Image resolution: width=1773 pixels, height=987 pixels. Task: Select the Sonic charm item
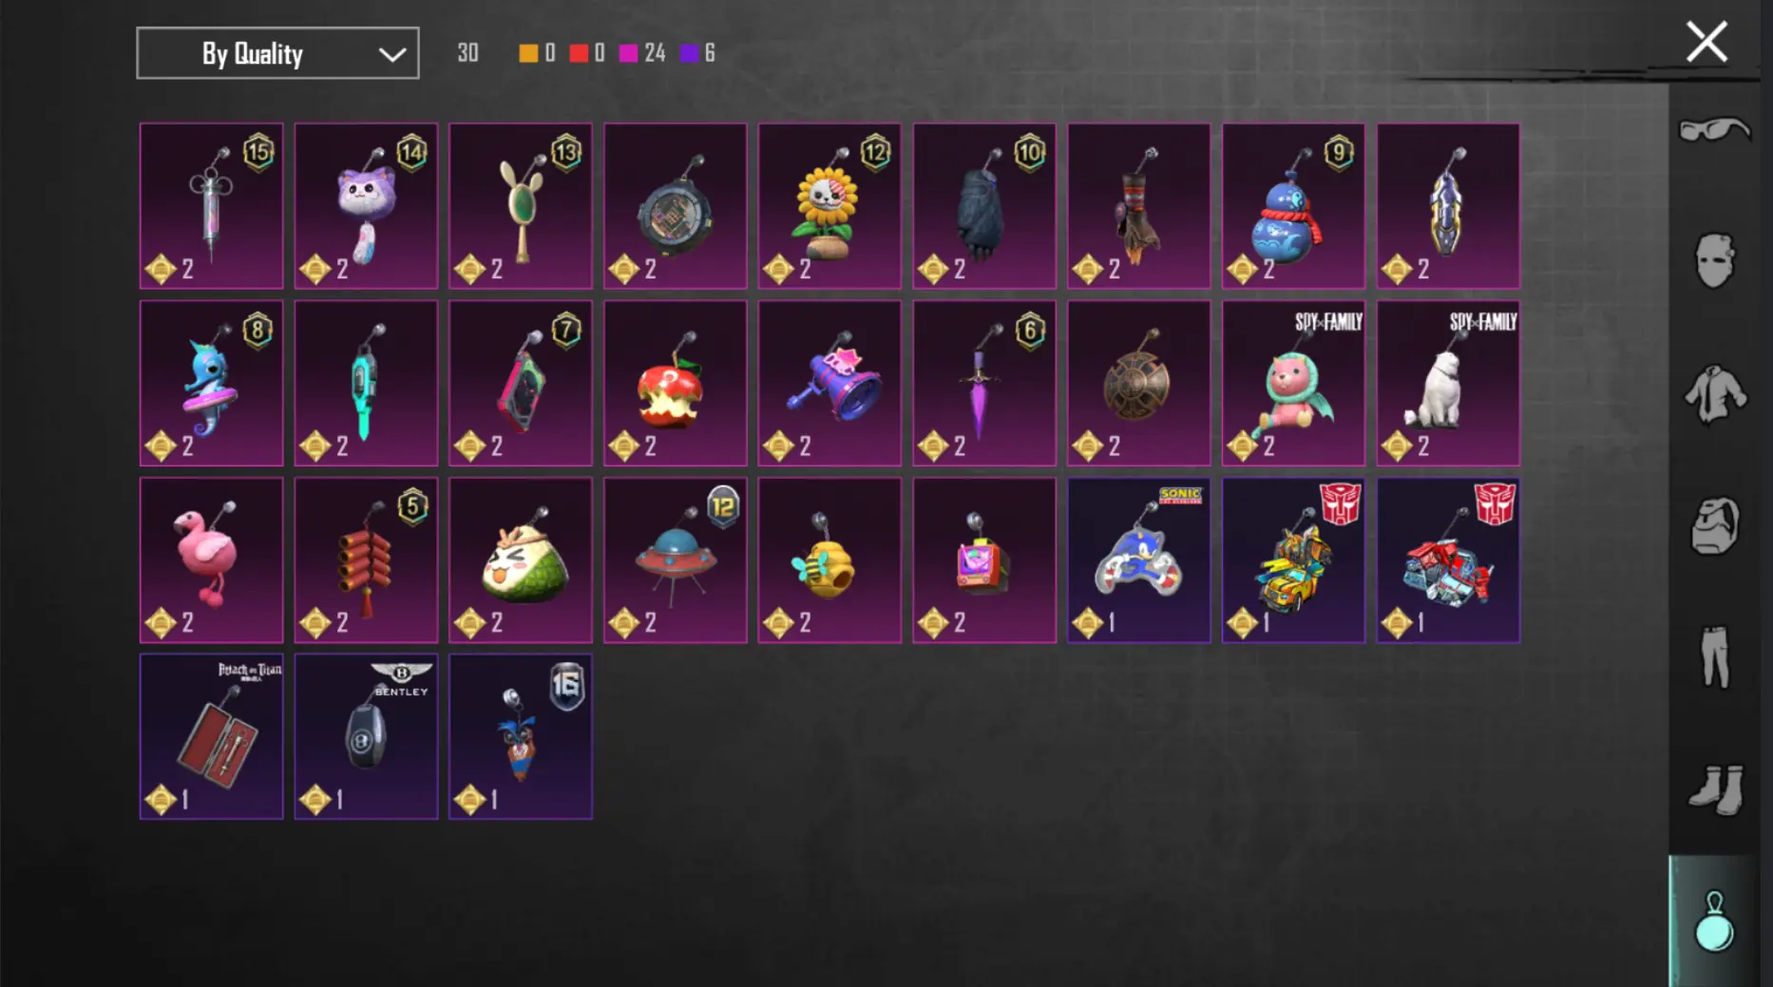point(1138,560)
